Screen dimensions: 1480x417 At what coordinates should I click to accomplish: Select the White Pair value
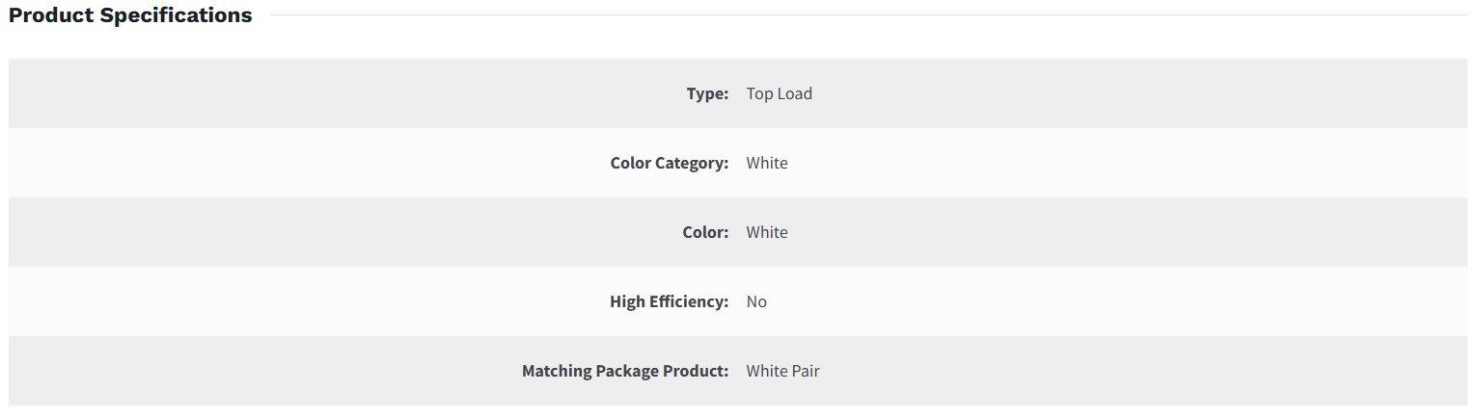tap(782, 371)
